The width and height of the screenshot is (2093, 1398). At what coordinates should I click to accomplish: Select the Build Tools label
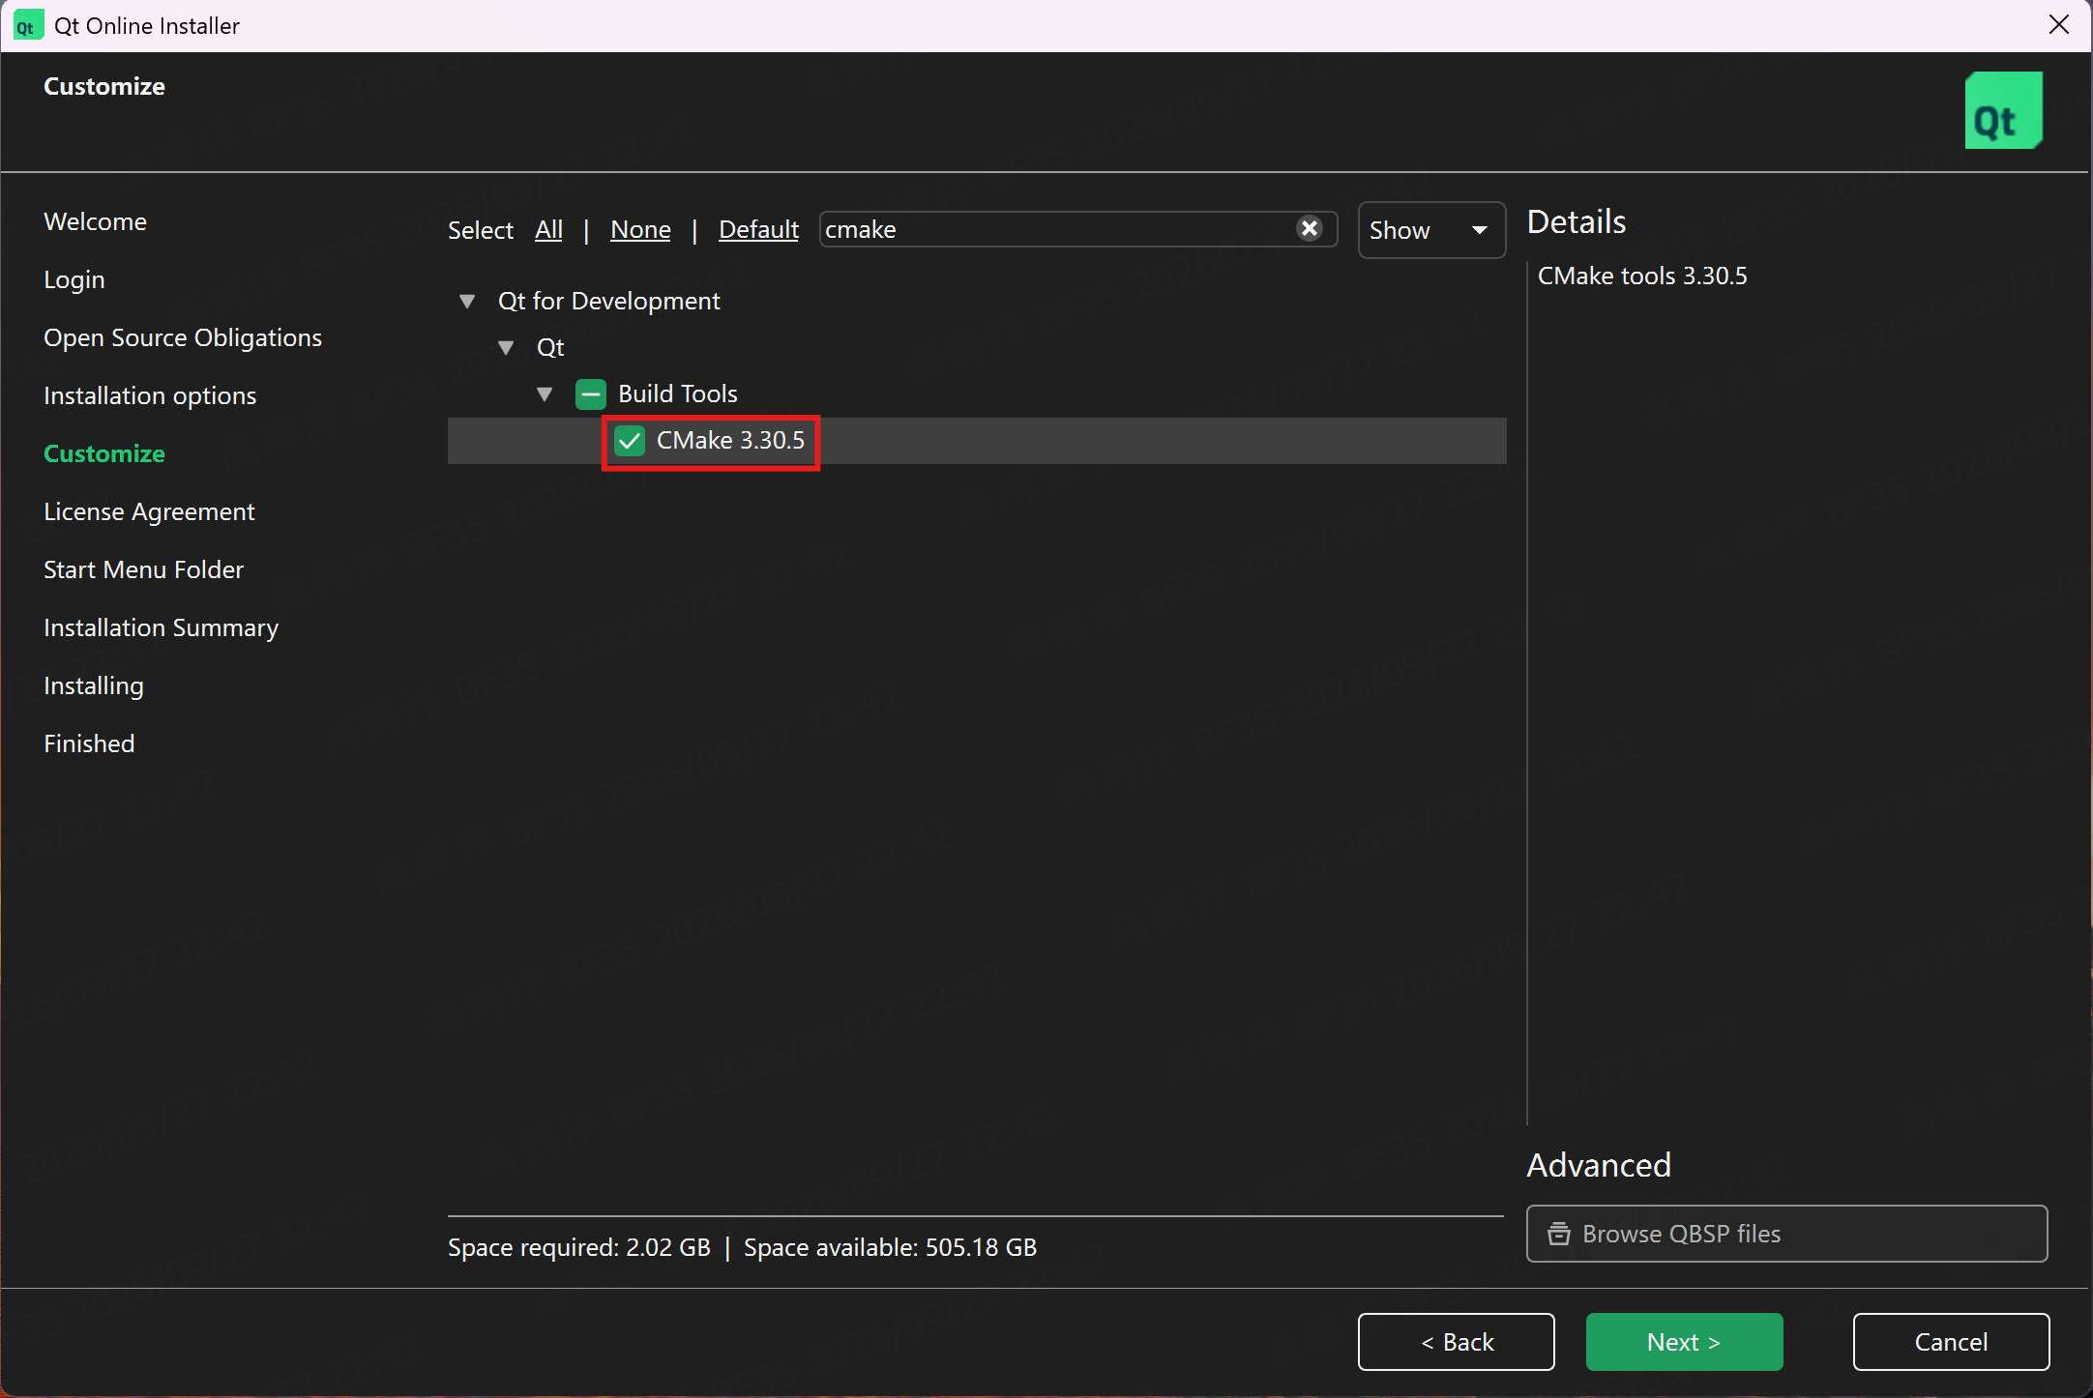click(x=677, y=394)
